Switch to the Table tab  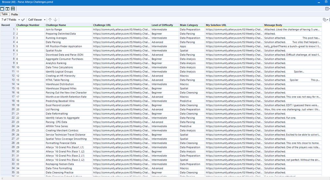pos(5,14)
